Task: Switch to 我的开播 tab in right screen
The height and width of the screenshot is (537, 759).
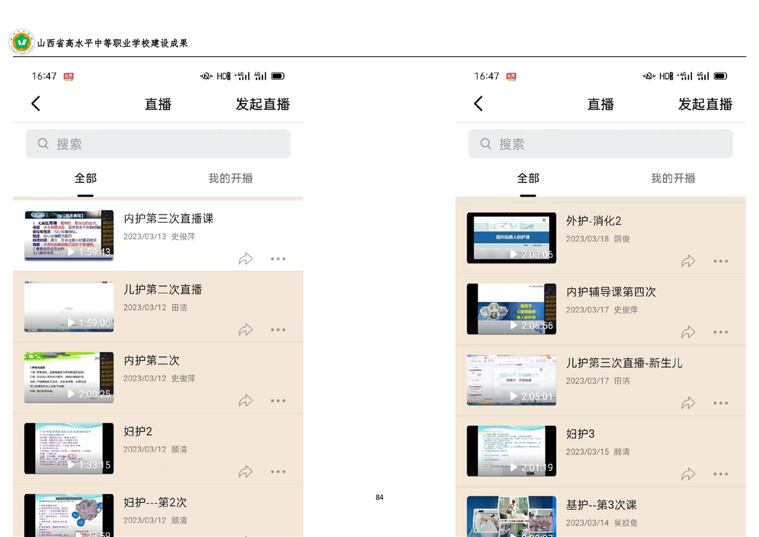Action: pyautogui.click(x=673, y=178)
